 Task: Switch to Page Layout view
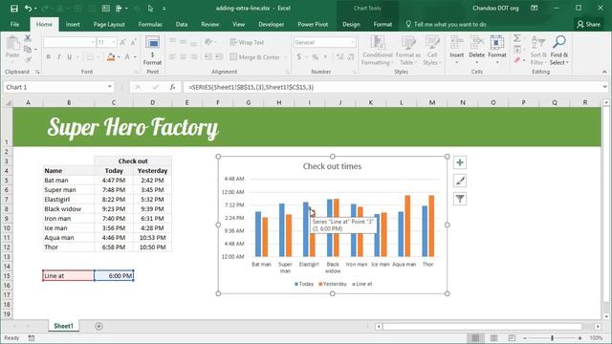click(493, 337)
